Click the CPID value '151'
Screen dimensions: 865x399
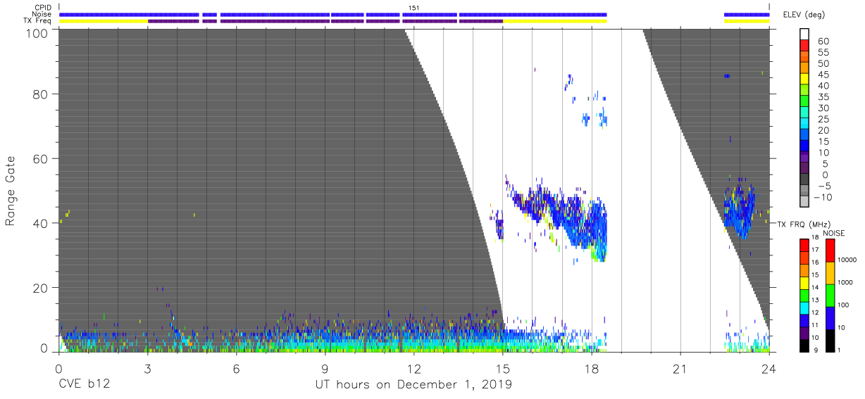(414, 7)
